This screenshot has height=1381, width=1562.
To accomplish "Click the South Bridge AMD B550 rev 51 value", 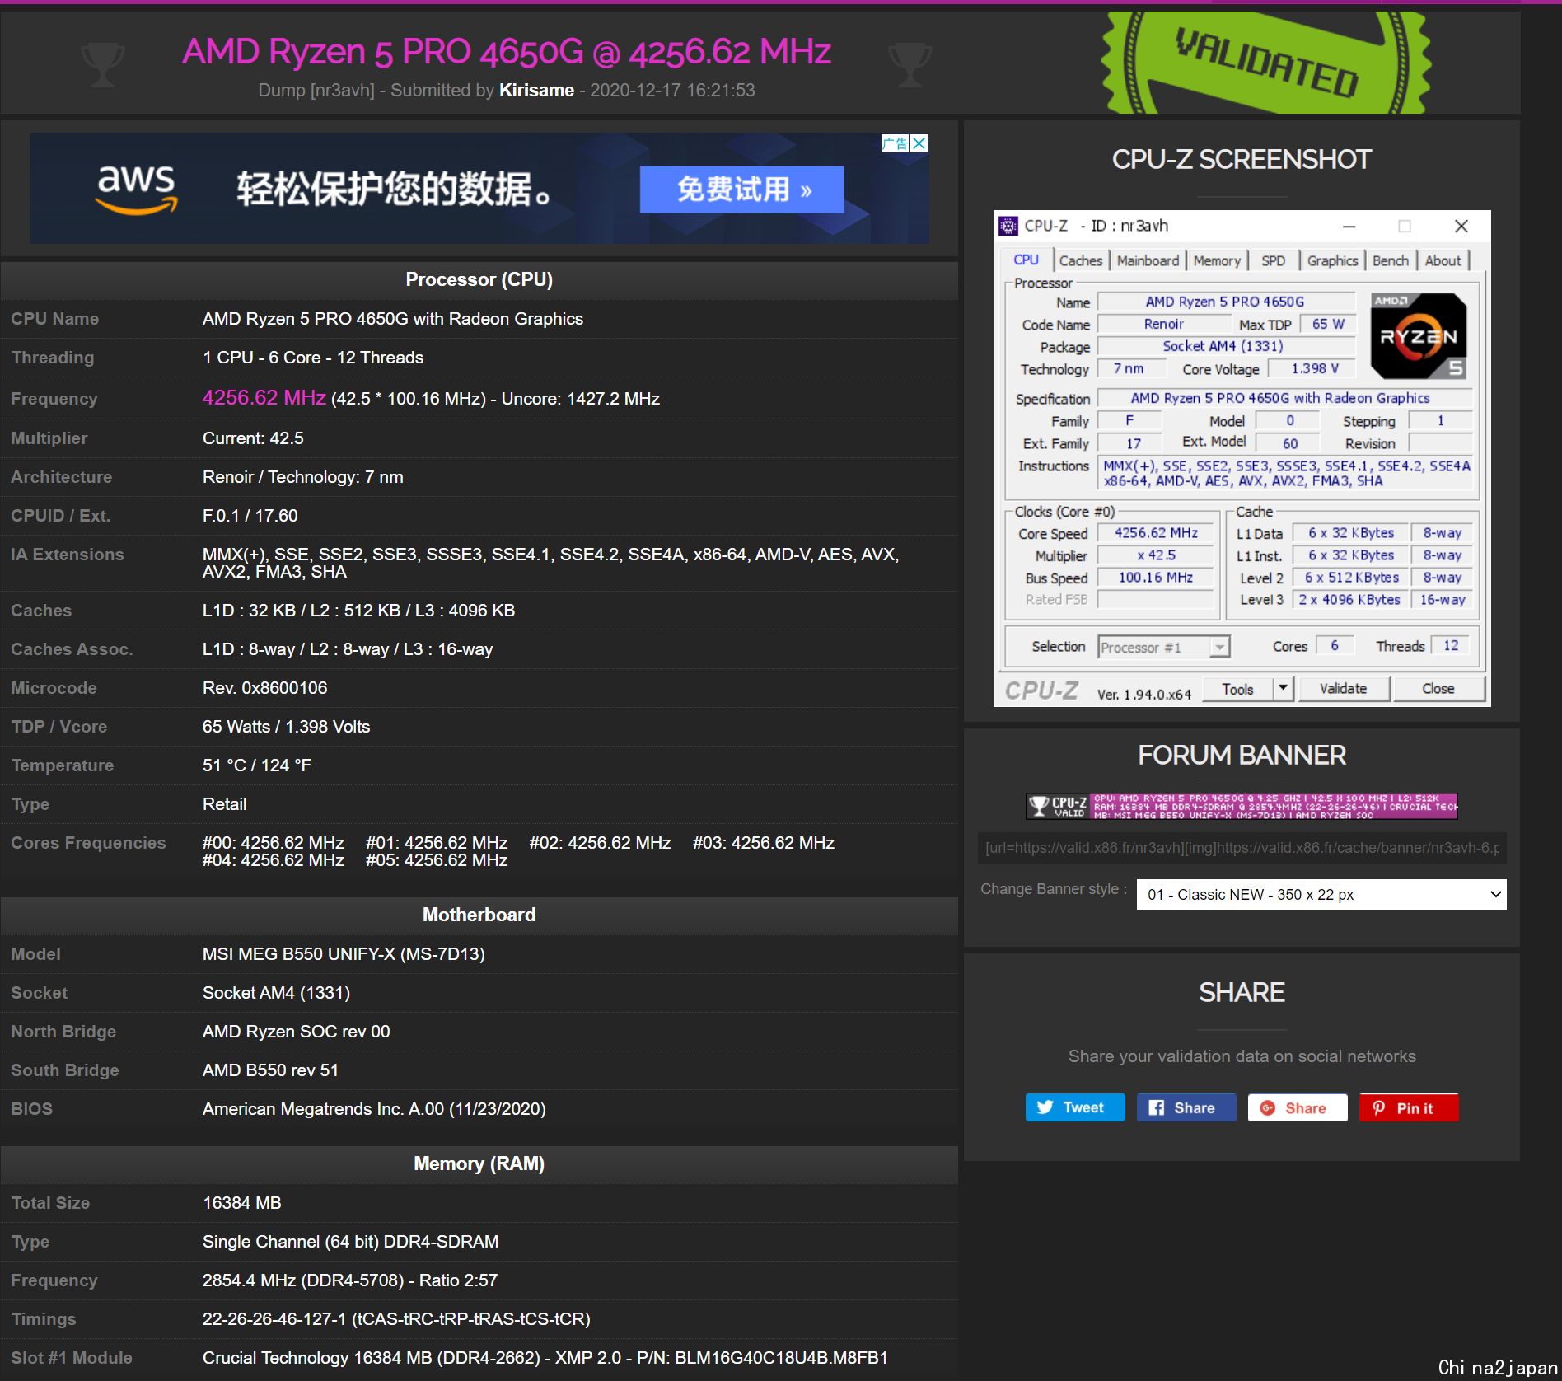I will [x=270, y=1070].
